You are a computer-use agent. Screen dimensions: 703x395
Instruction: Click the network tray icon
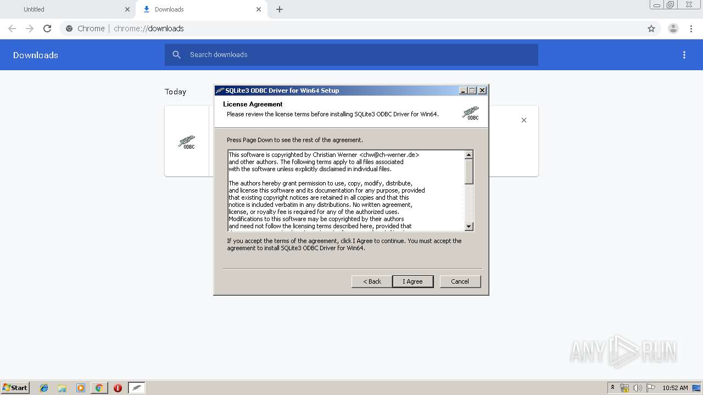click(x=624, y=388)
